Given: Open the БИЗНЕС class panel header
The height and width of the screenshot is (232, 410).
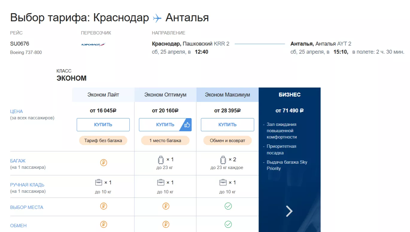Looking at the screenshot, I should (289, 95).
